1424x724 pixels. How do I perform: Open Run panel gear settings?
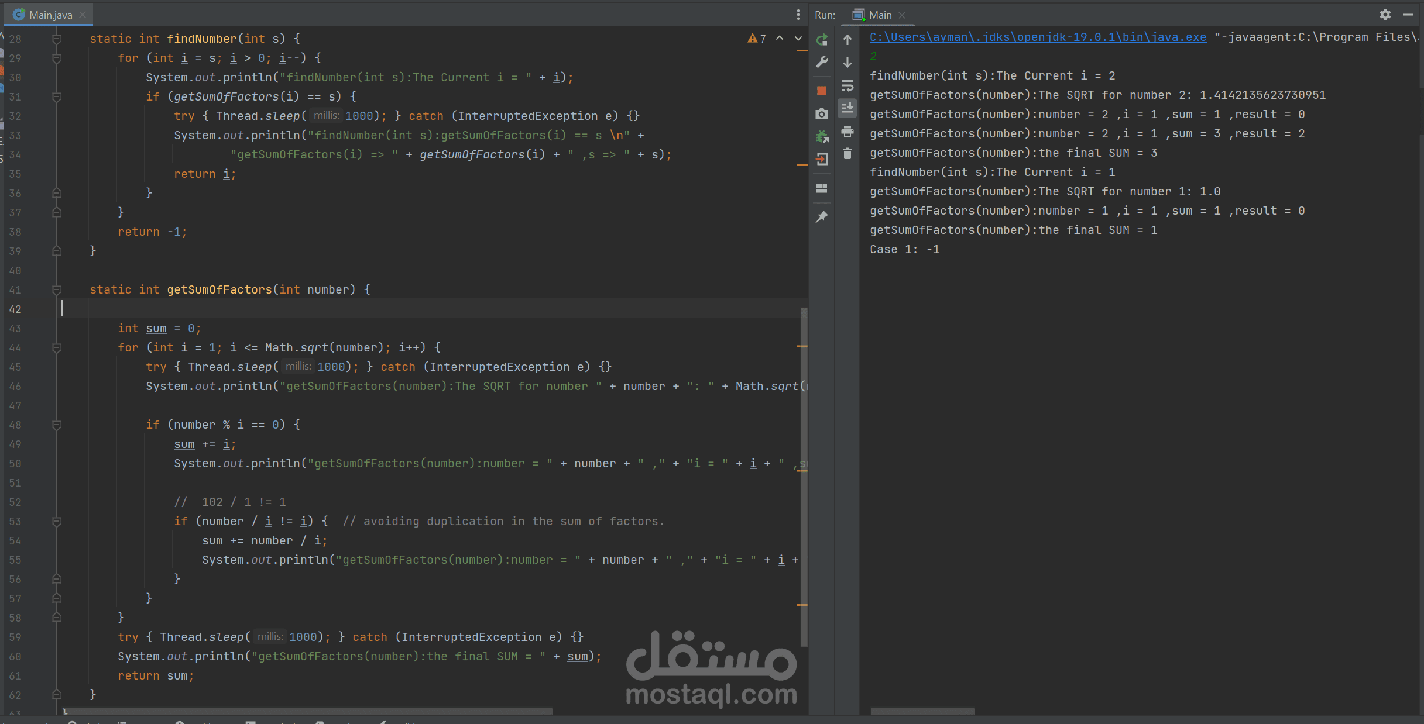(x=1385, y=15)
